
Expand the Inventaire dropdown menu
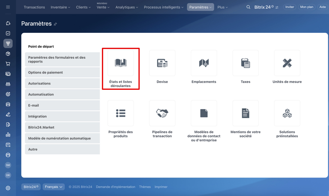point(60,7)
